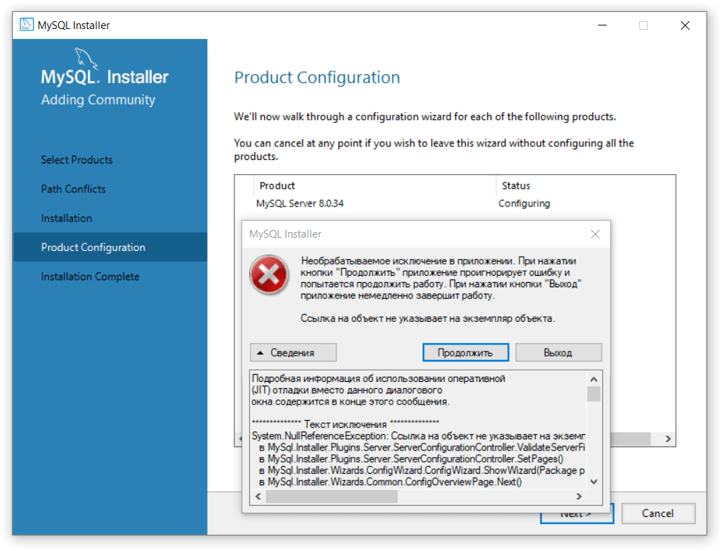Collapse the Сведения details section
This screenshot has height=551, width=722.
[x=292, y=352]
